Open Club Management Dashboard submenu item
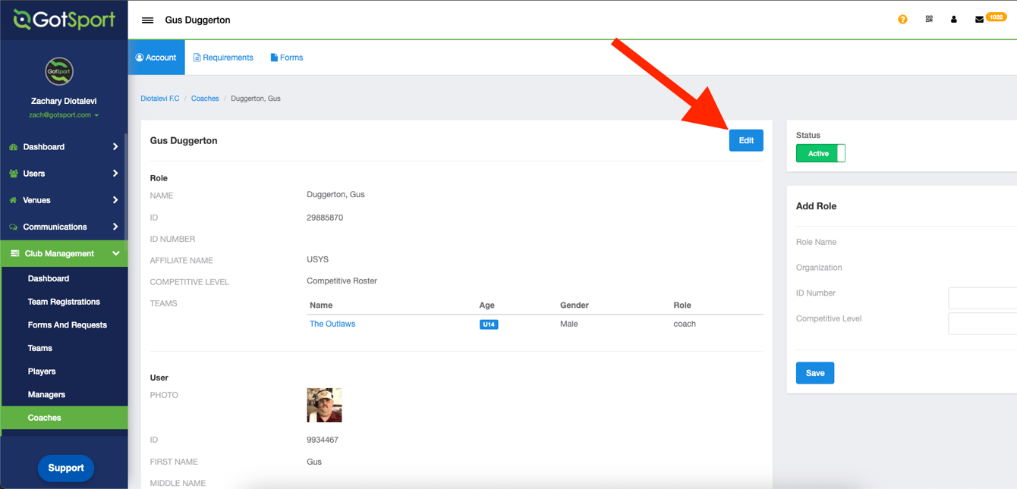The width and height of the screenshot is (1017, 489). pyautogui.click(x=49, y=278)
